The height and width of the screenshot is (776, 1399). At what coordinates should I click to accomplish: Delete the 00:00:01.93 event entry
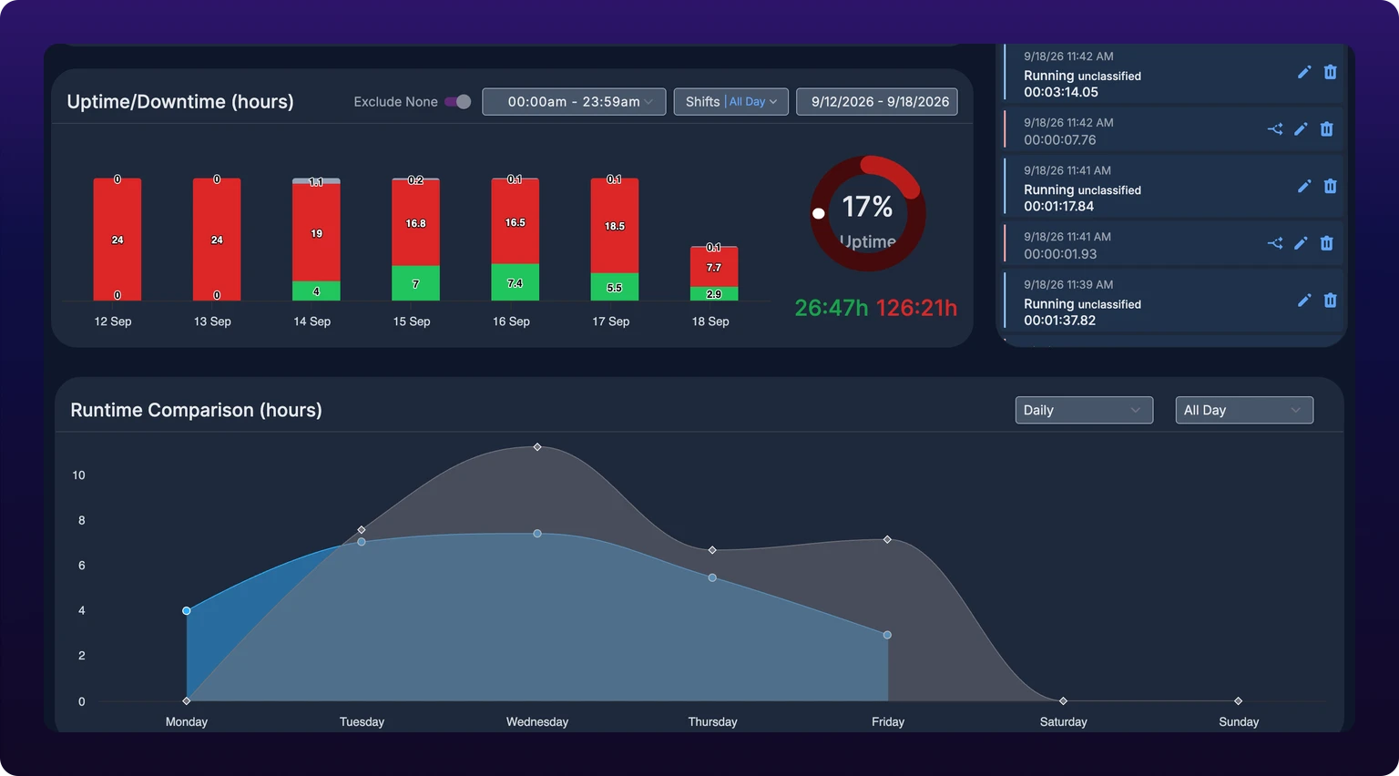[1326, 243]
